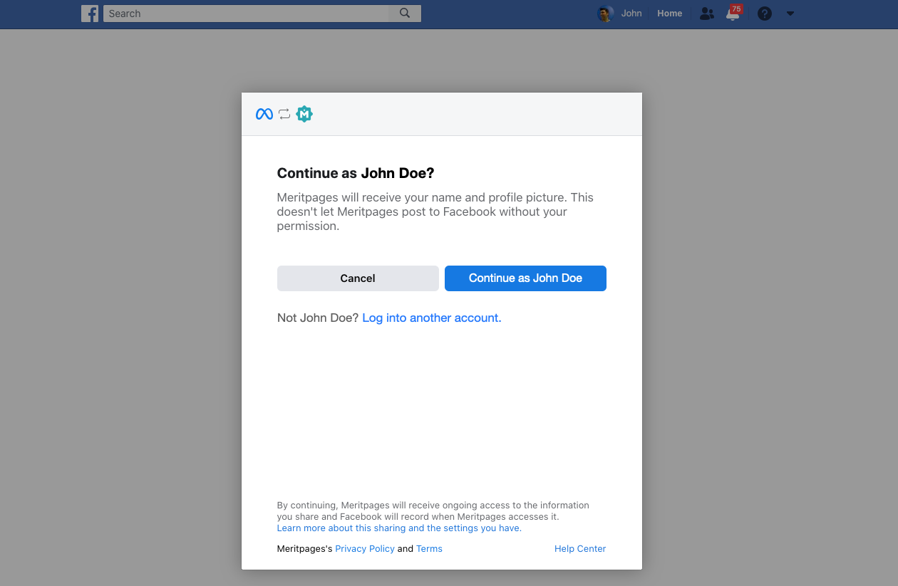Viewport: 898px width, 586px height.
Task: Open Meritpages's Privacy Policy link
Action: pyautogui.click(x=364, y=549)
